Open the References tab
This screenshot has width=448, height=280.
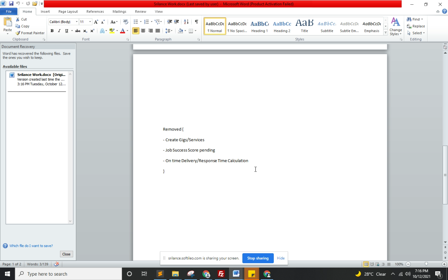pos(95,11)
